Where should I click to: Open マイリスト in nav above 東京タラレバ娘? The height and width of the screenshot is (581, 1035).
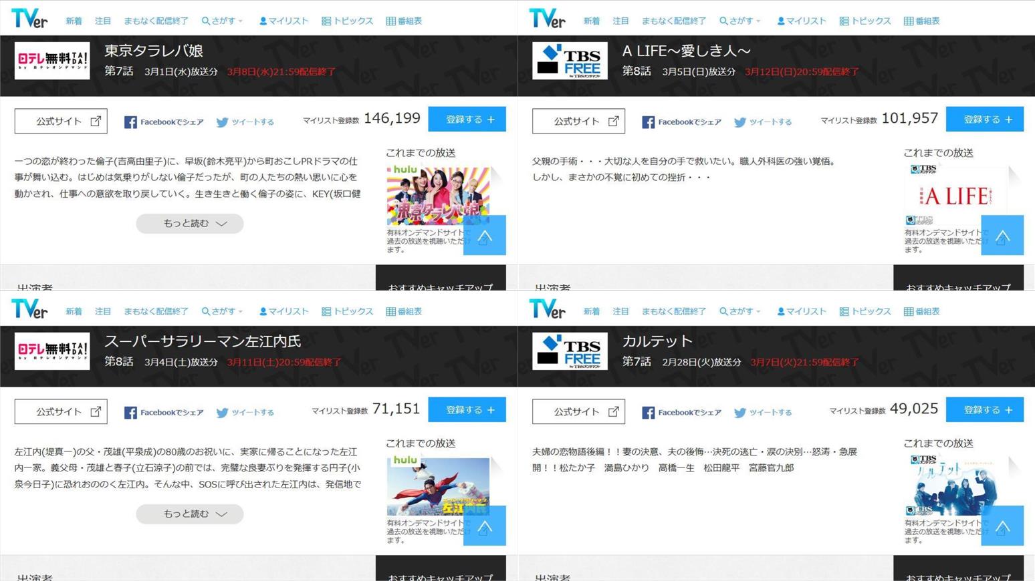click(283, 21)
